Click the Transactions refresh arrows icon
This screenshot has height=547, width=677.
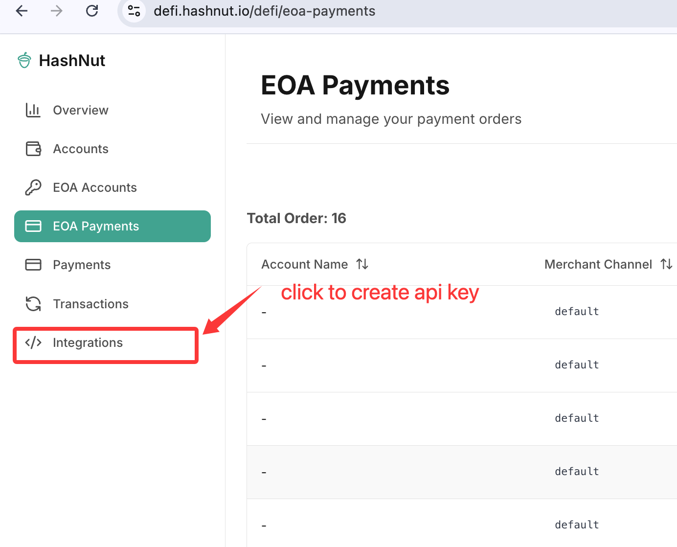[x=33, y=304]
